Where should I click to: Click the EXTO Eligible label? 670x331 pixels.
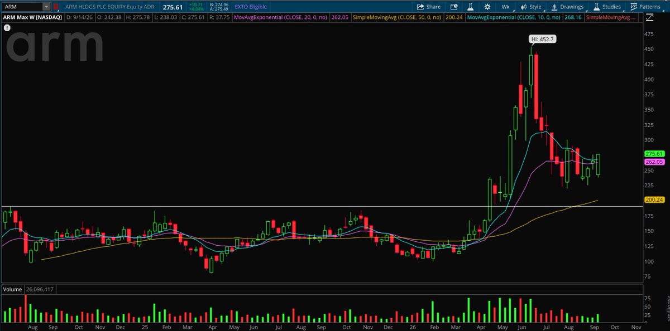tap(251, 7)
